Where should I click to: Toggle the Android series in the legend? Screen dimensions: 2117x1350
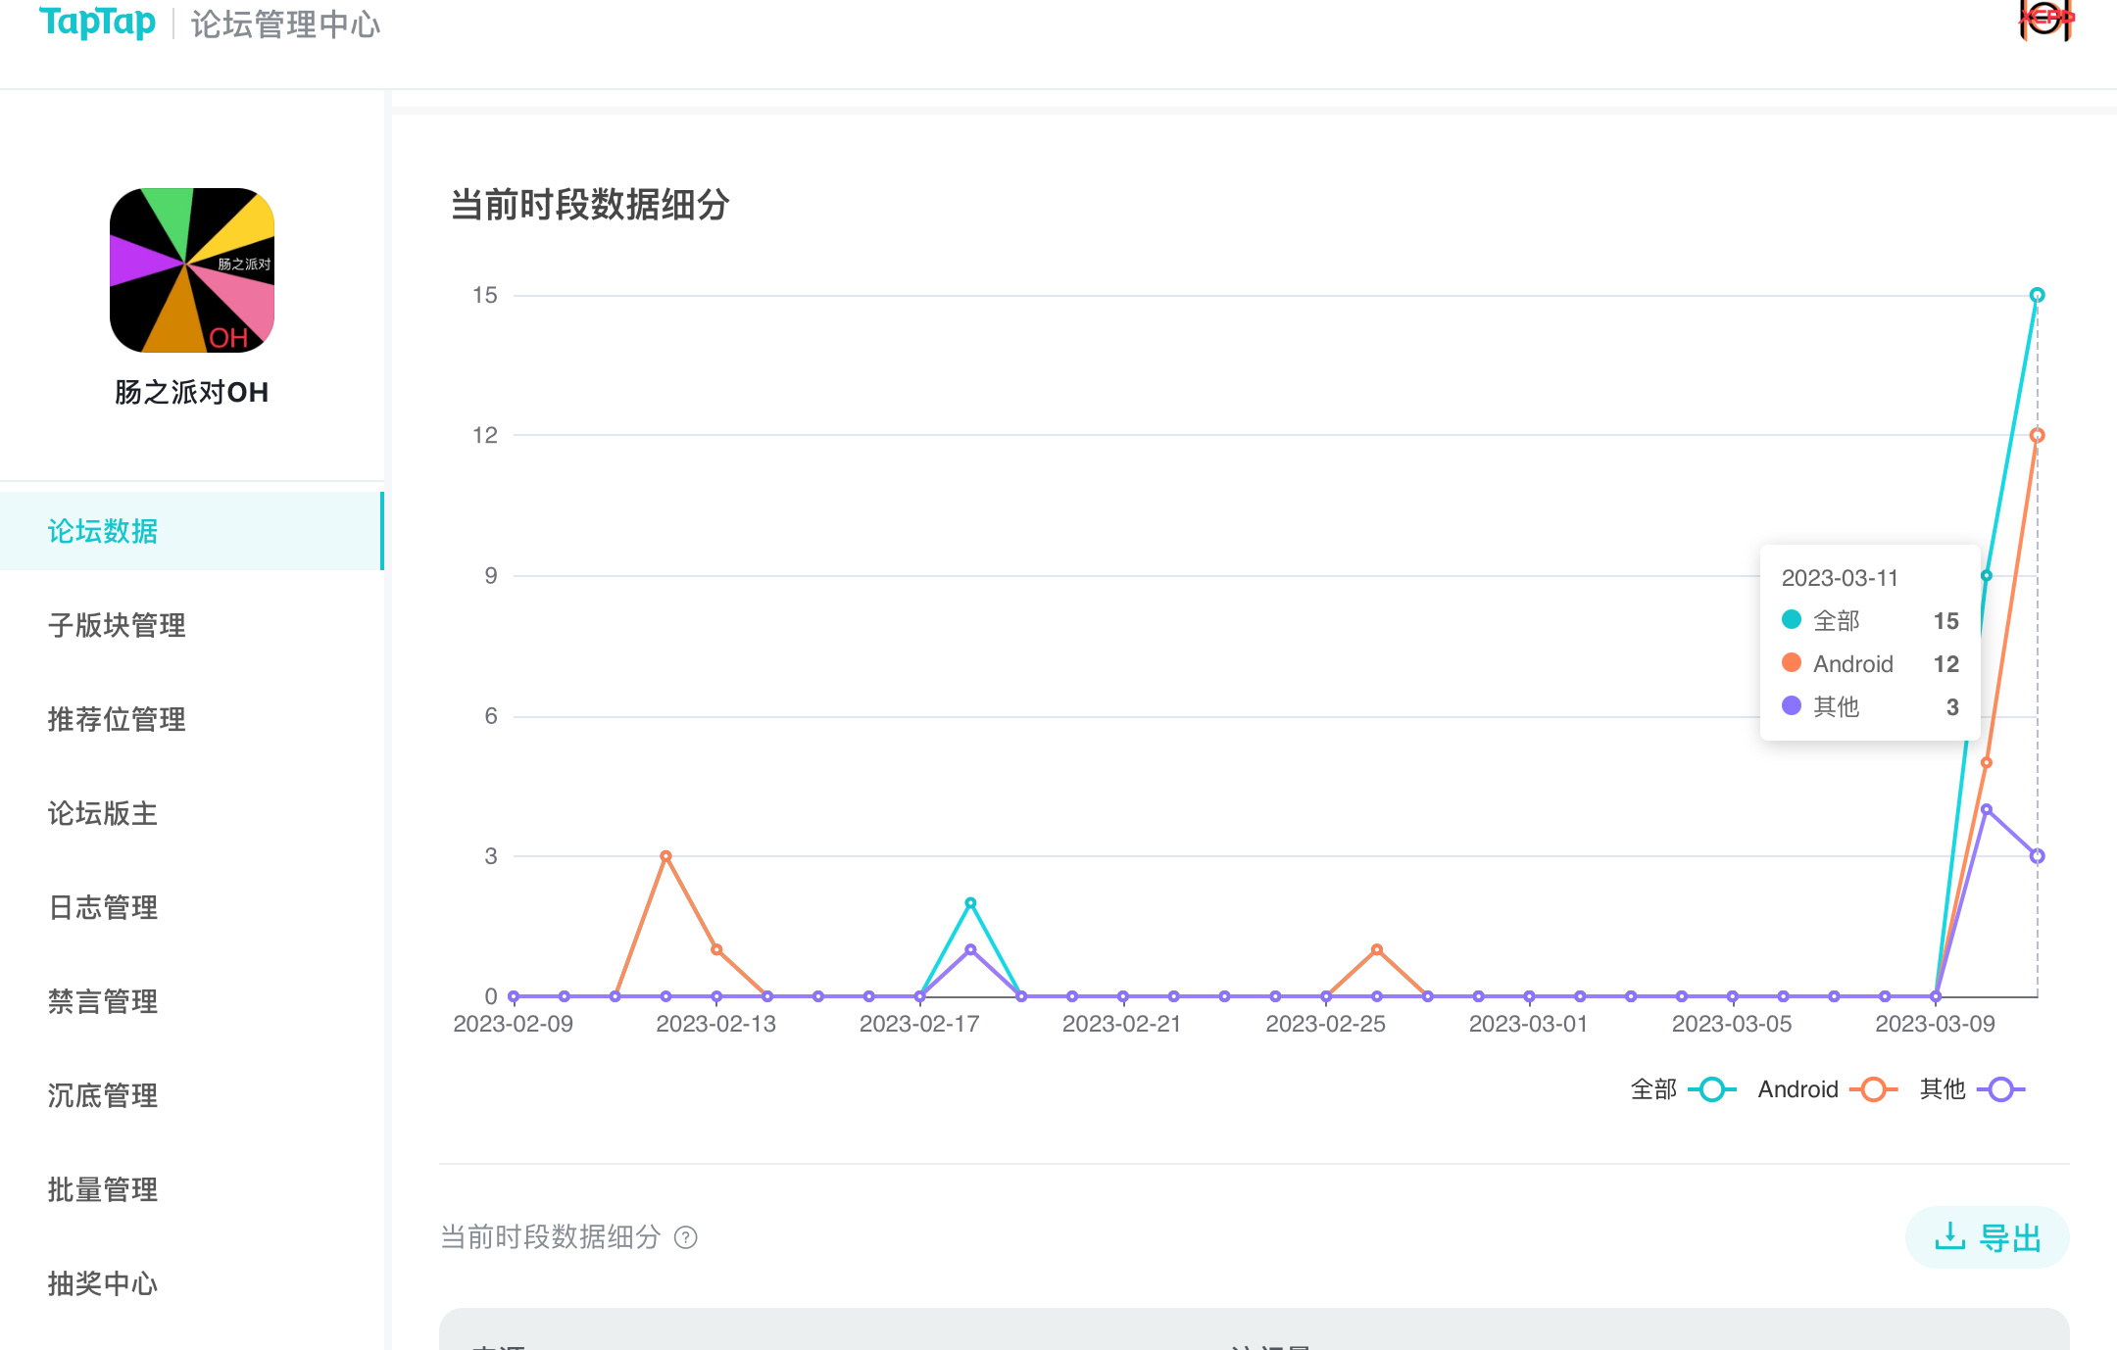pyautogui.click(x=1828, y=1089)
